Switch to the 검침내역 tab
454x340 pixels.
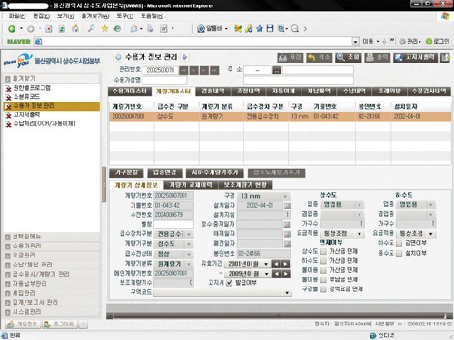[213, 92]
